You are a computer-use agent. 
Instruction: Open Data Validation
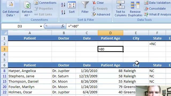(x=157, y=3)
